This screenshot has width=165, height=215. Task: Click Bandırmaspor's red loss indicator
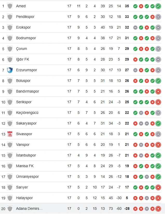point(158,91)
